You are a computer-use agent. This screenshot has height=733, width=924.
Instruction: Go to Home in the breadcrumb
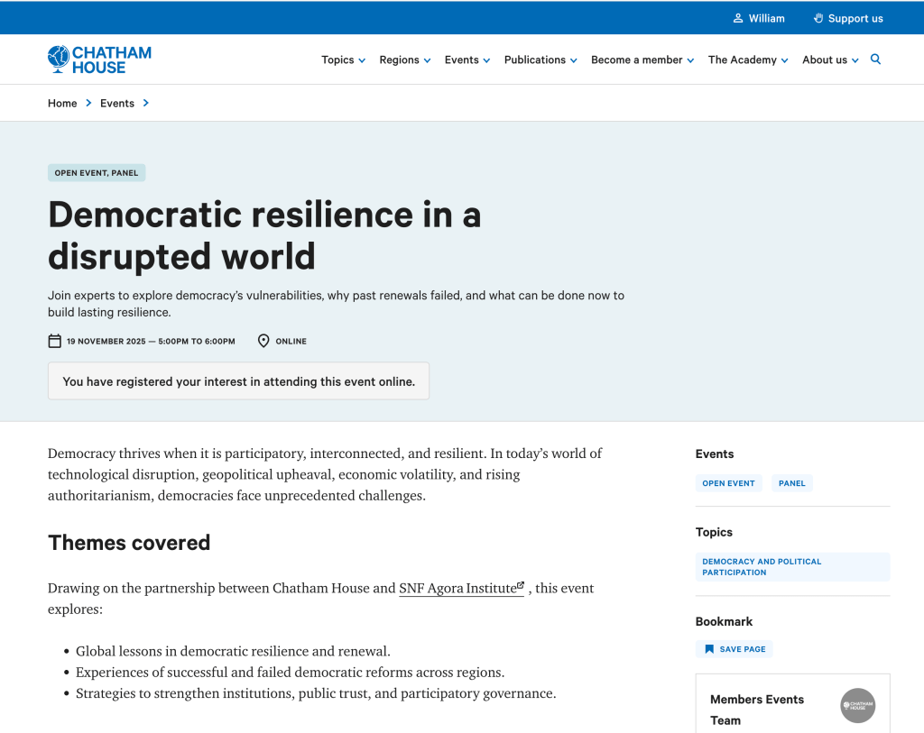pos(62,104)
